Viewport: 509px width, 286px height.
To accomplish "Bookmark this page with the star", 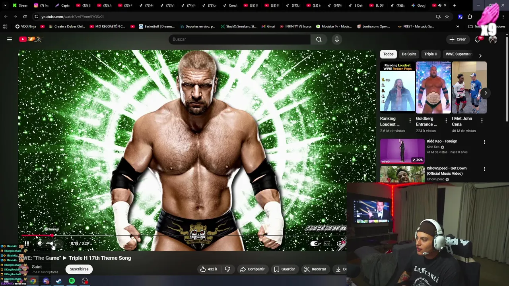I will [x=447, y=17].
